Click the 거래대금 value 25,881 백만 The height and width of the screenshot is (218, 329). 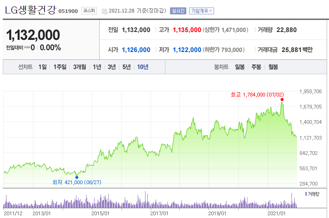tap(297, 50)
